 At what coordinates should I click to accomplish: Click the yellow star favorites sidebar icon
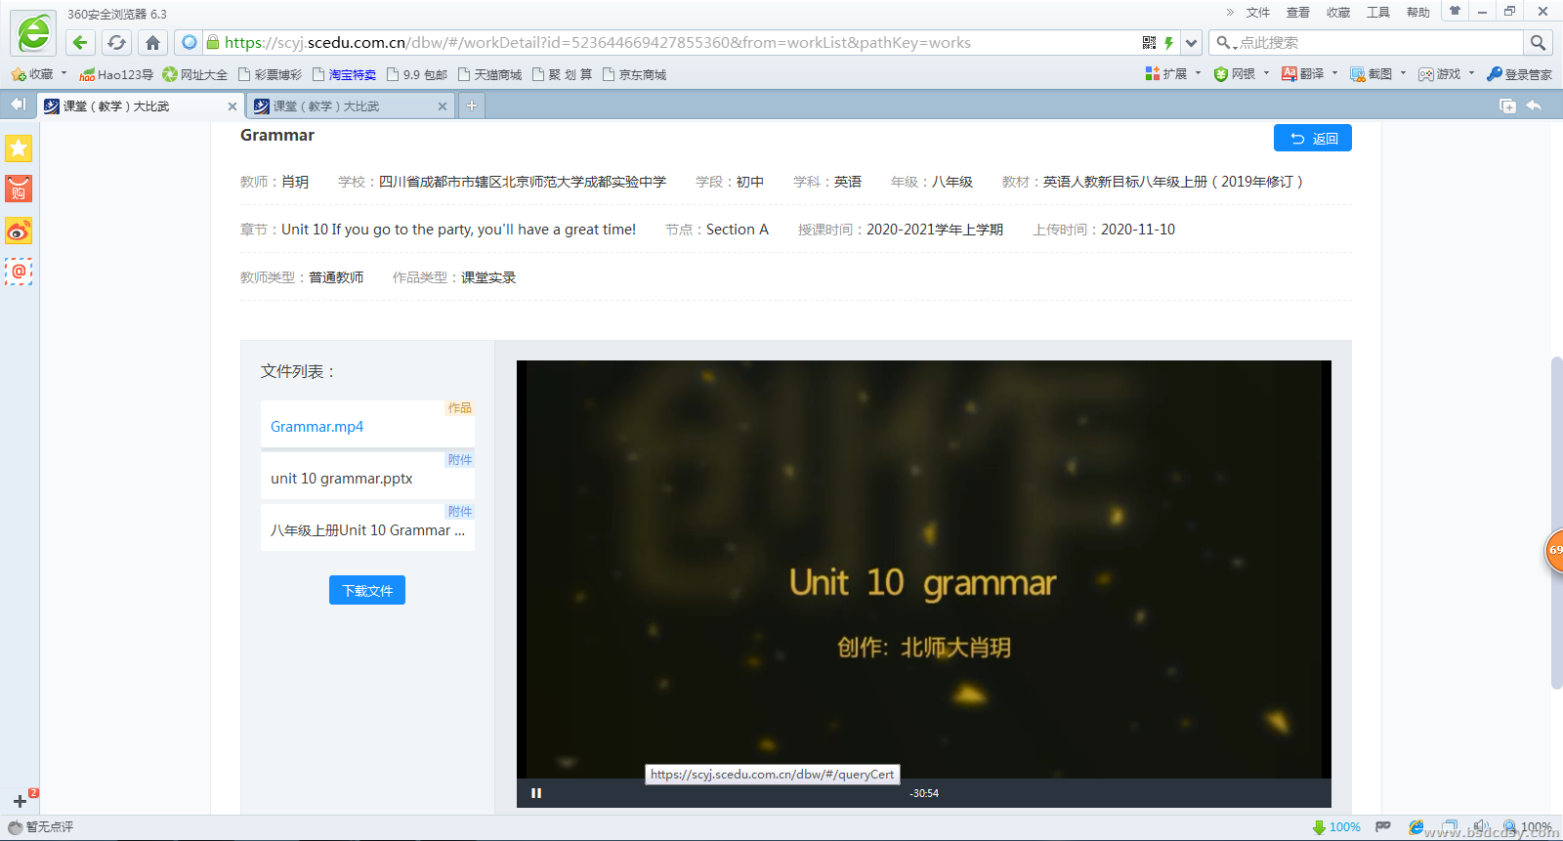coord(19,148)
